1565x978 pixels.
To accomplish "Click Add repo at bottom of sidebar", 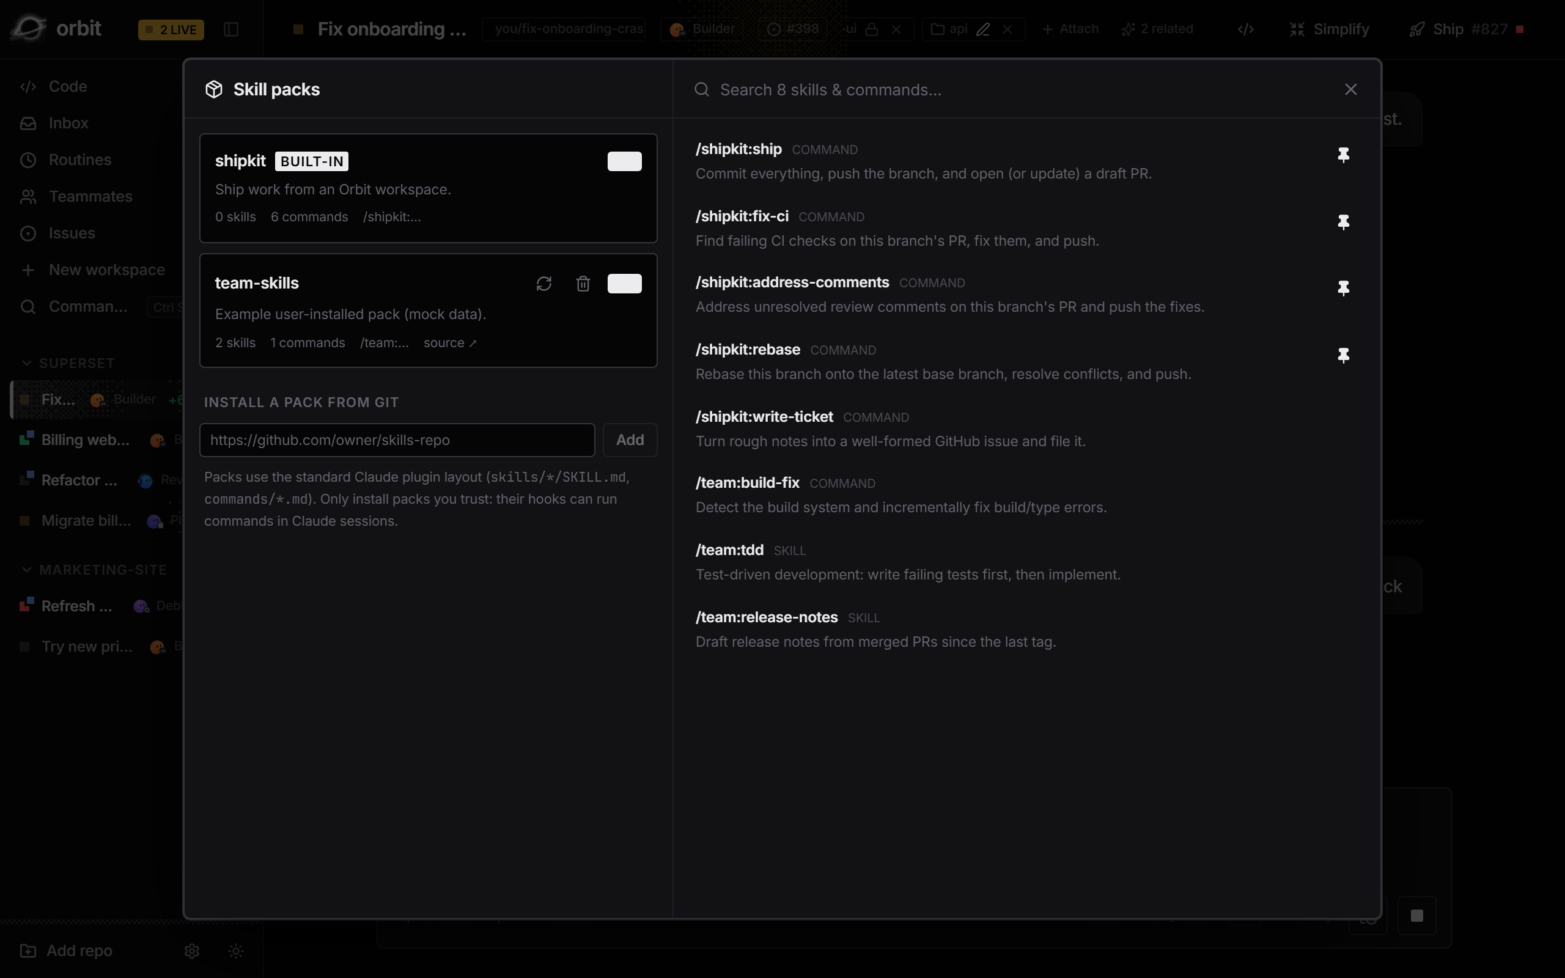I will pyautogui.click(x=66, y=951).
